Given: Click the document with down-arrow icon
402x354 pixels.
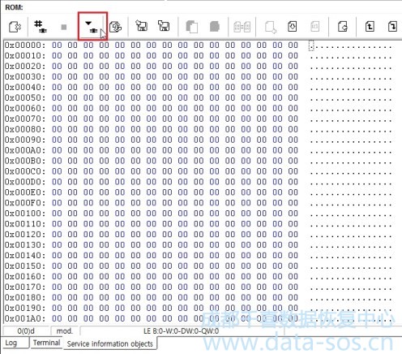Looking at the screenshot, I should pos(293,27).
